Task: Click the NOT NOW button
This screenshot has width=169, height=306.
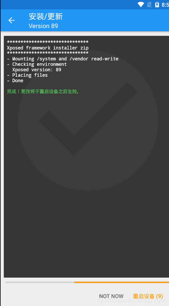Action: click(x=111, y=296)
